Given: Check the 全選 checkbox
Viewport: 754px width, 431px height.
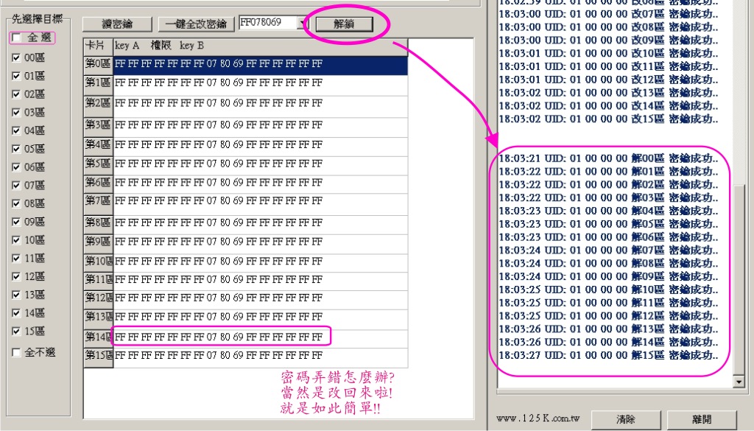Looking at the screenshot, I should click(17, 38).
